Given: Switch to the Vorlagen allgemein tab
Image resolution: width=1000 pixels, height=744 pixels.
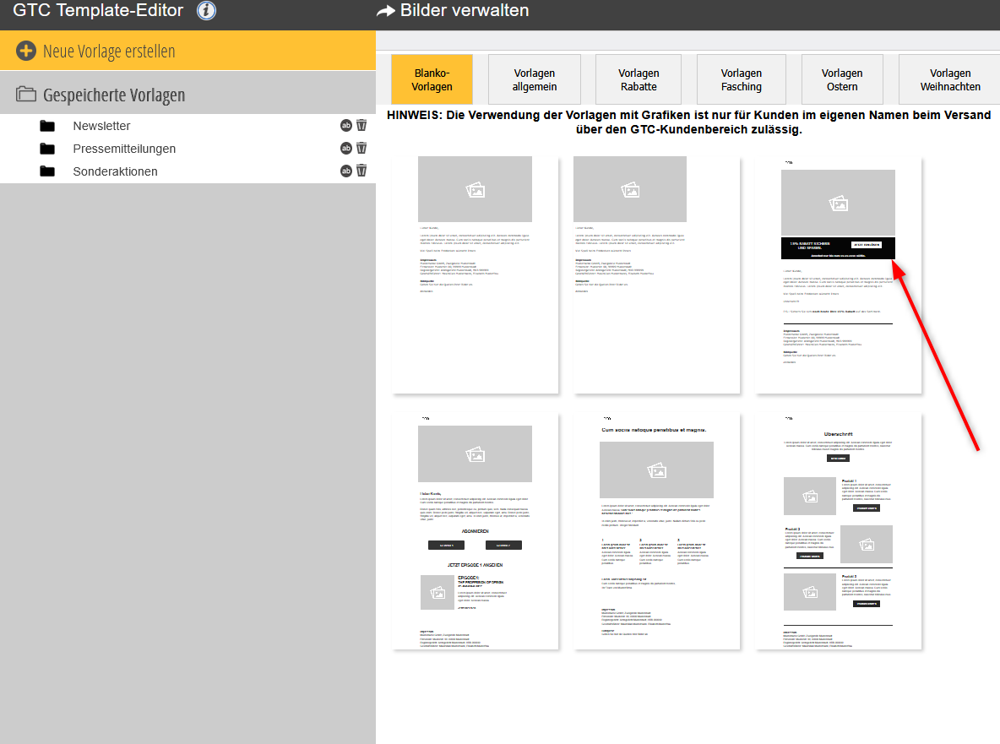Looking at the screenshot, I should [x=534, y=79].
